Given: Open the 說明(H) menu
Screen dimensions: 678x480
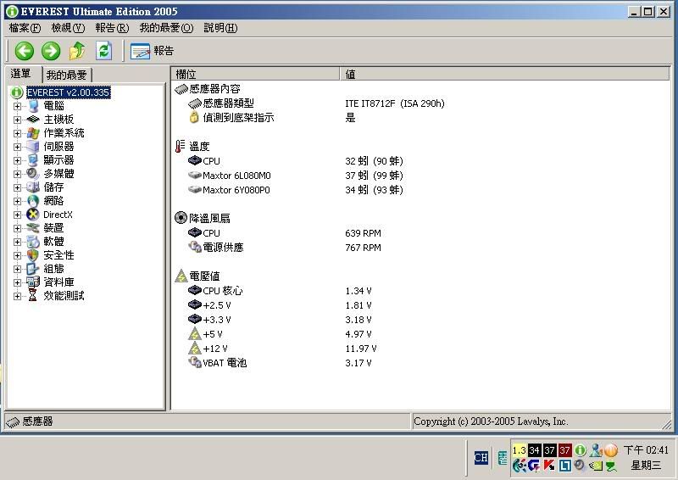Looking at the screenshot, I should click(x=220, y=28).
